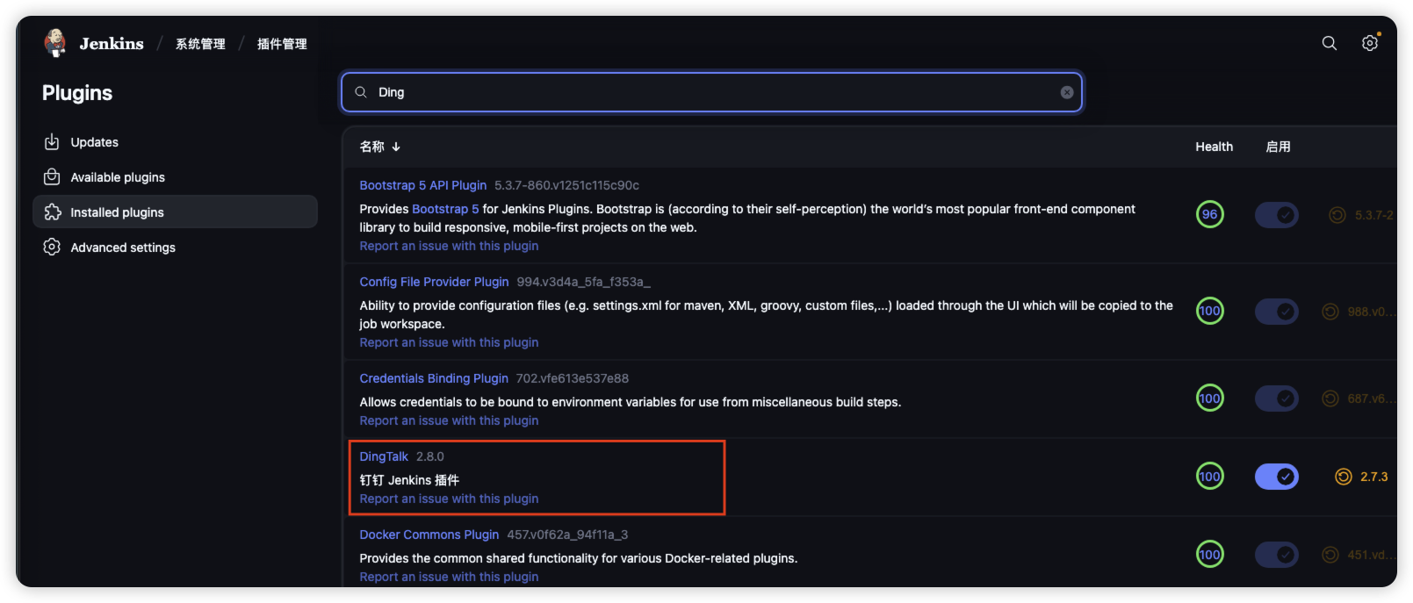Open the Docker Commons Plugin link

pos(429,535)
